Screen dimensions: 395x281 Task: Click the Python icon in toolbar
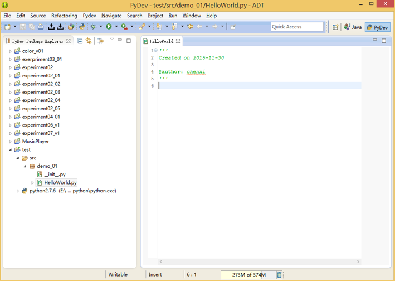click(x=82, y=27)
